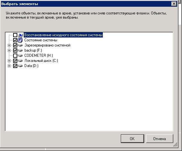Click the drive icon next to Data (D:)

click(20, 66)
